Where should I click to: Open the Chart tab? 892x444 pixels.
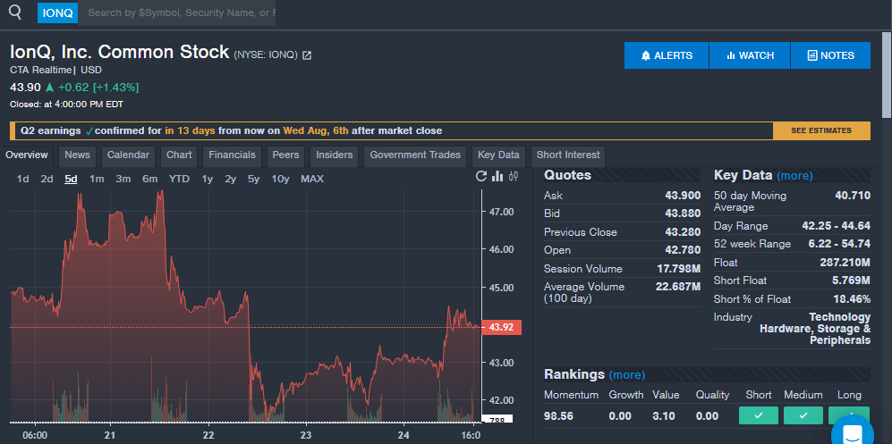pyautogui.click(x=179, y=155)
